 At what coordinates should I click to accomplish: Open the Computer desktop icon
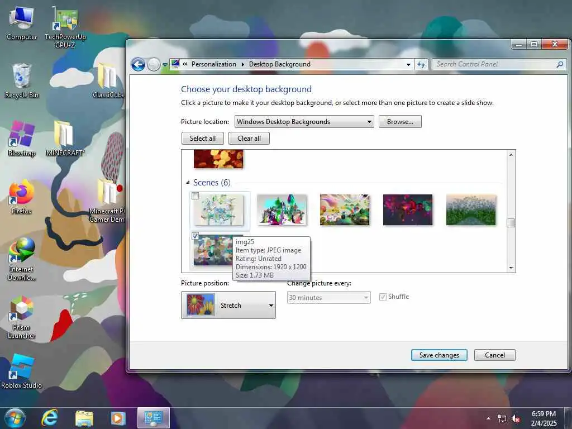[x=22, y=23]
